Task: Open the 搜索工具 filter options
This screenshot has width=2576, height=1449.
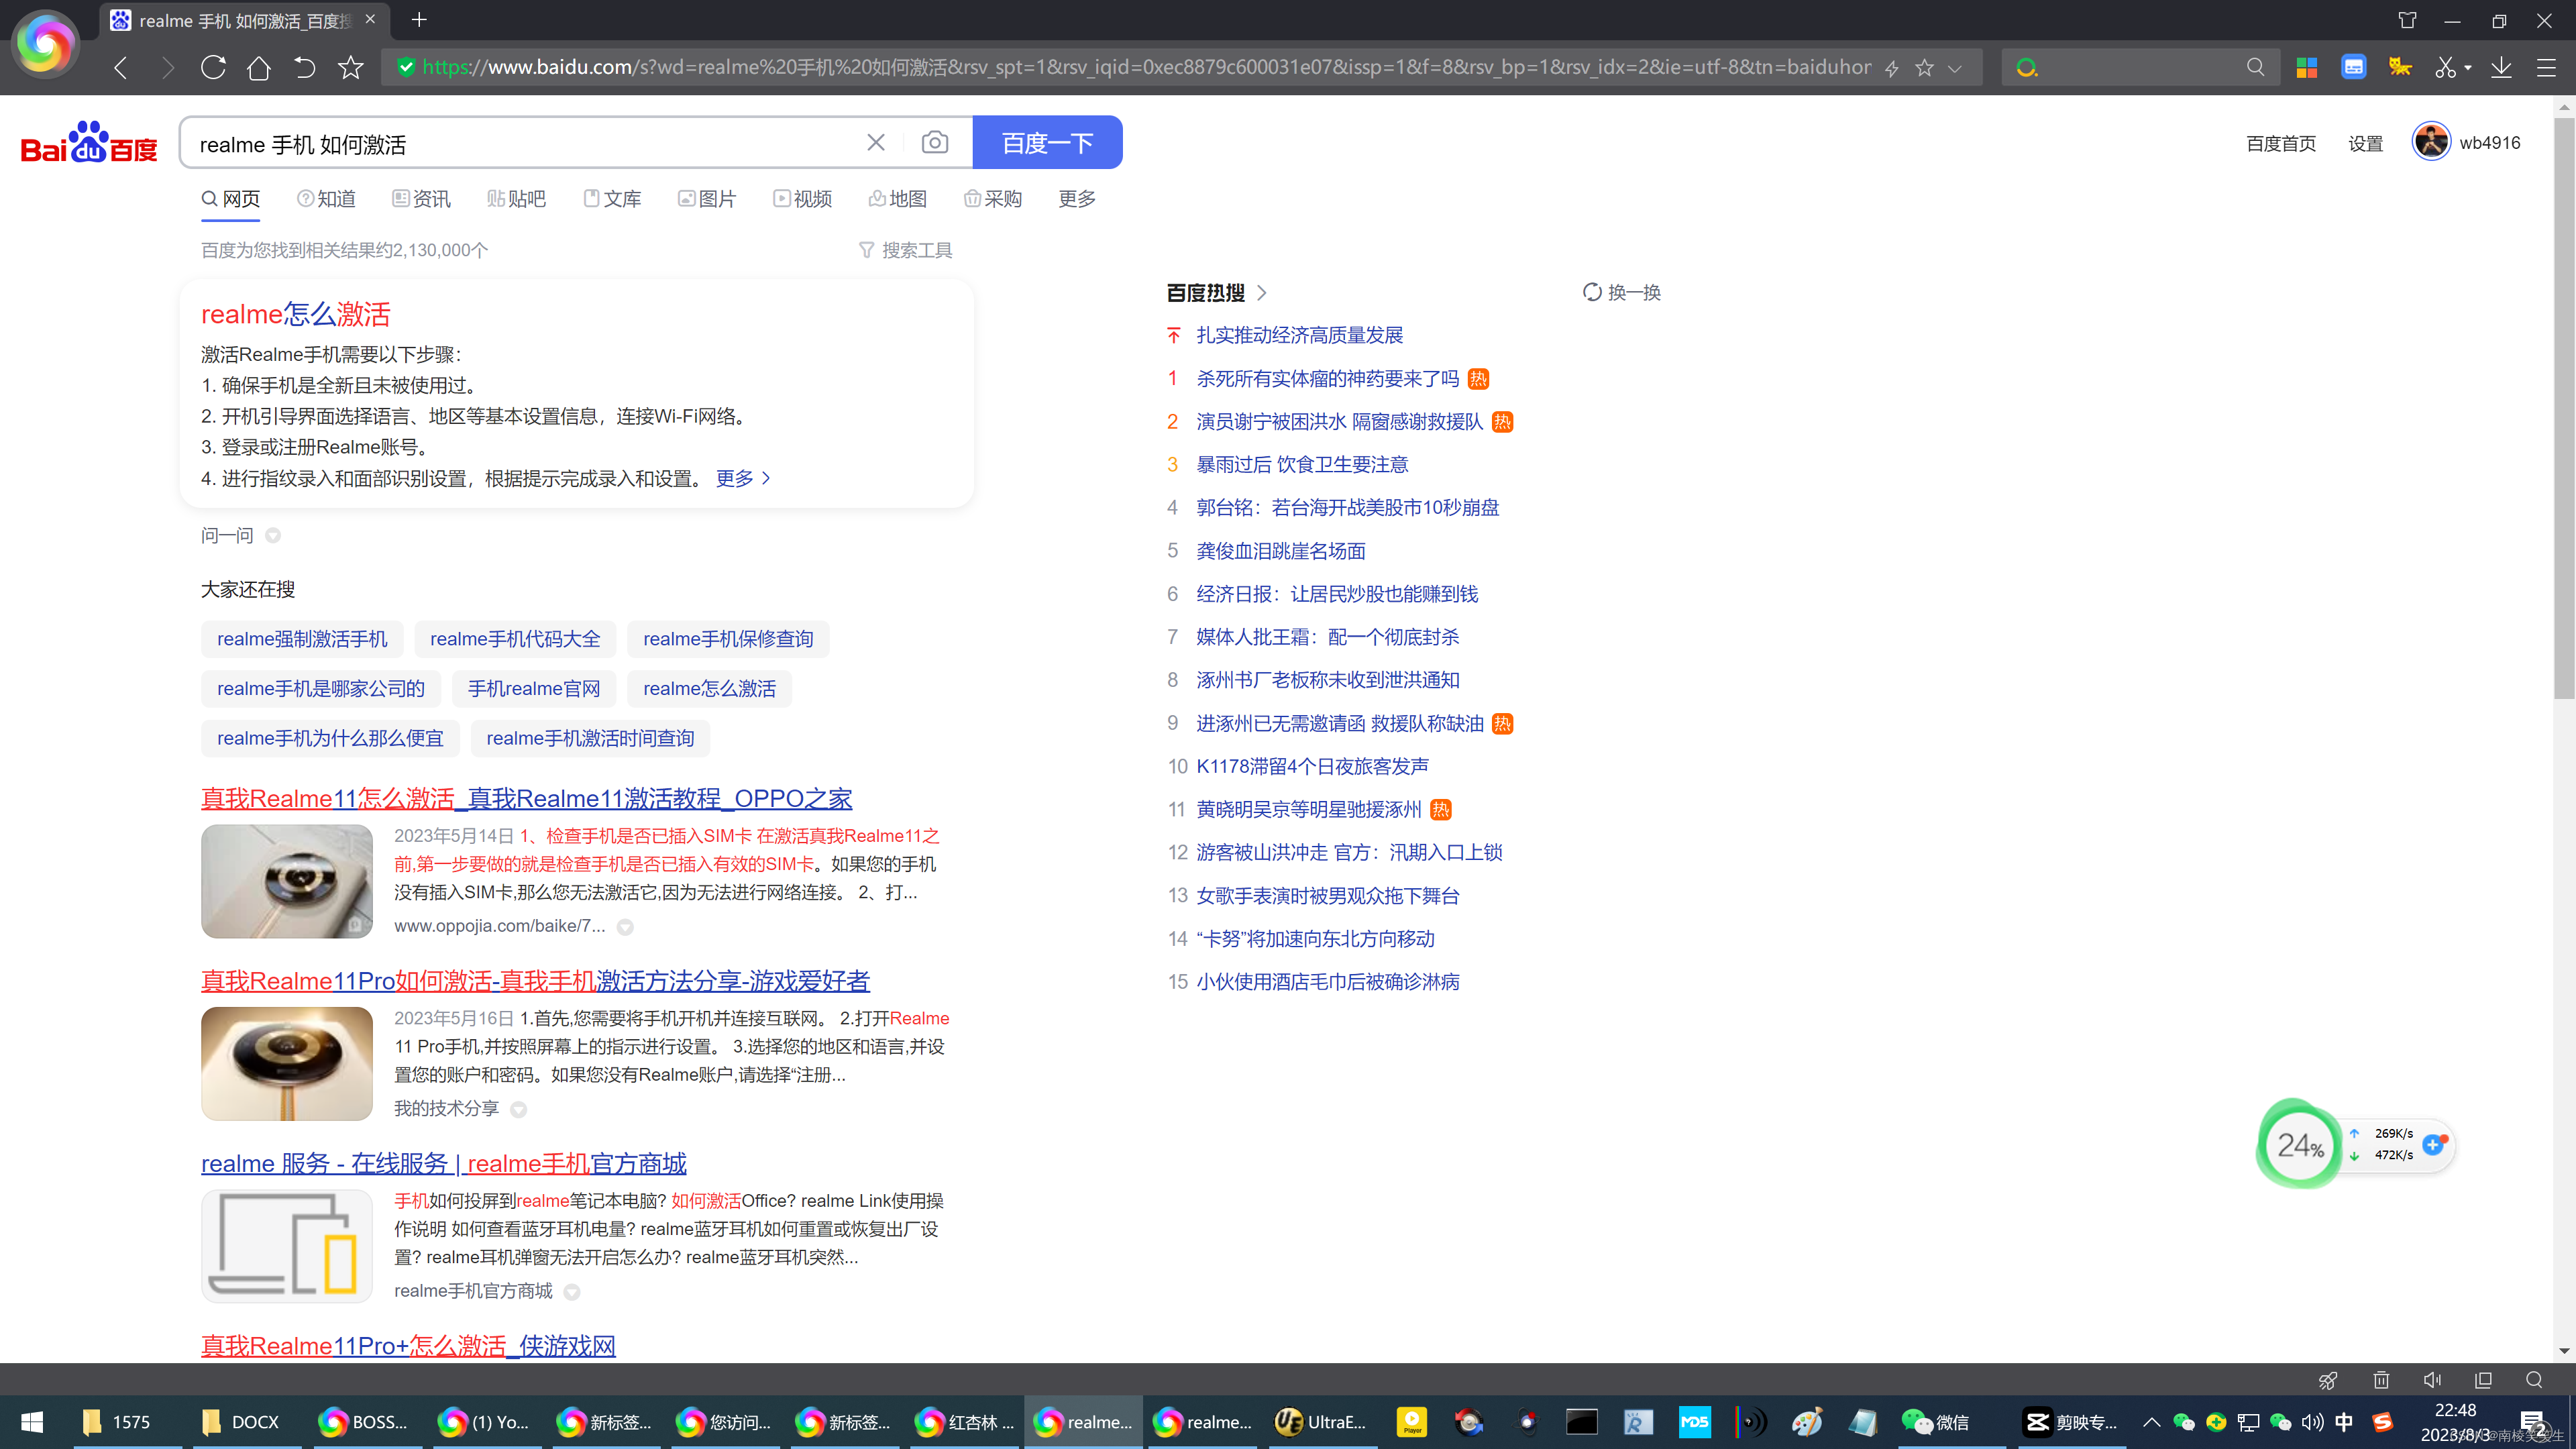Action: 906,250
